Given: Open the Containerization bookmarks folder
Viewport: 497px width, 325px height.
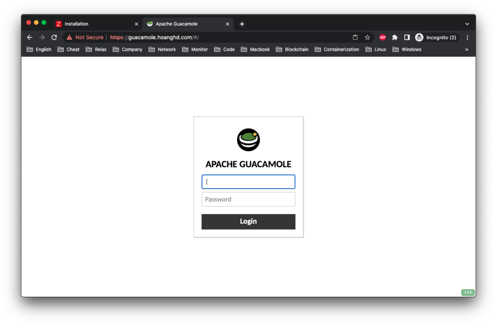Looking at the screenshot, I should click(x=337, y=49).
